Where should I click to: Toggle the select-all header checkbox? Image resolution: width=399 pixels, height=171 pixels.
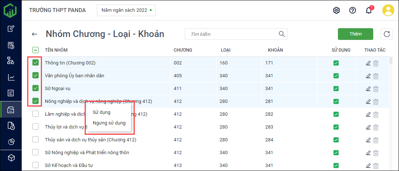pyautogui.click(x=36, y=50)
